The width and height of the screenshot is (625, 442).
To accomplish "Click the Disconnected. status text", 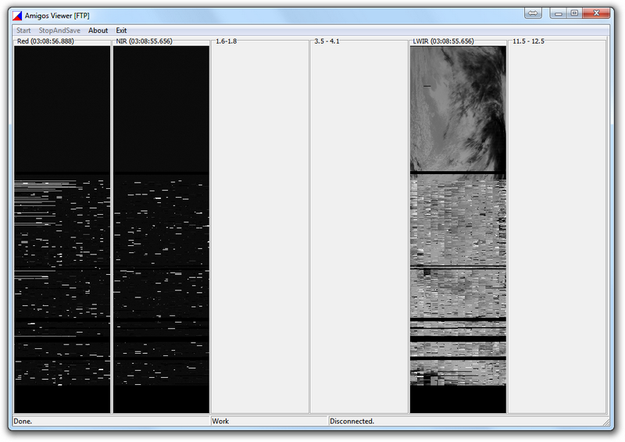I will 352,421.
